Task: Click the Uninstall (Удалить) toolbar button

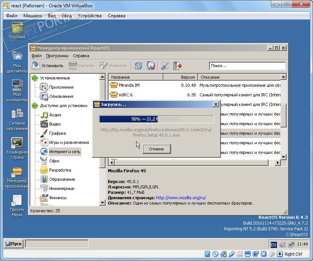Action: pyautogui.click(x=81, y=66)
